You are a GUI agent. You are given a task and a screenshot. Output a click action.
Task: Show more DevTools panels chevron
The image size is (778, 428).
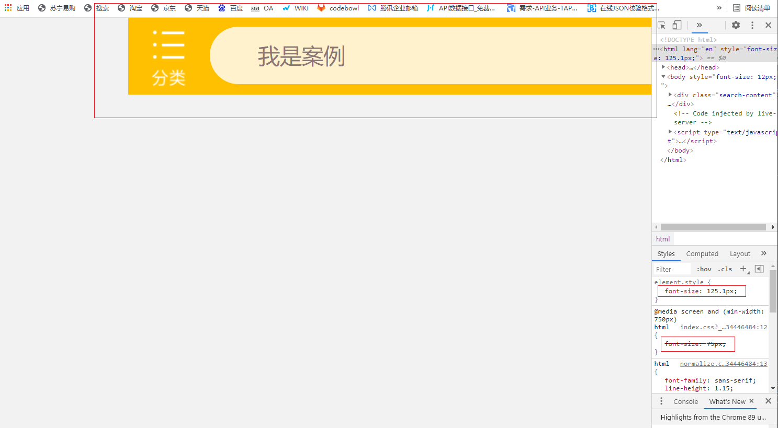(x=699, y=25)
